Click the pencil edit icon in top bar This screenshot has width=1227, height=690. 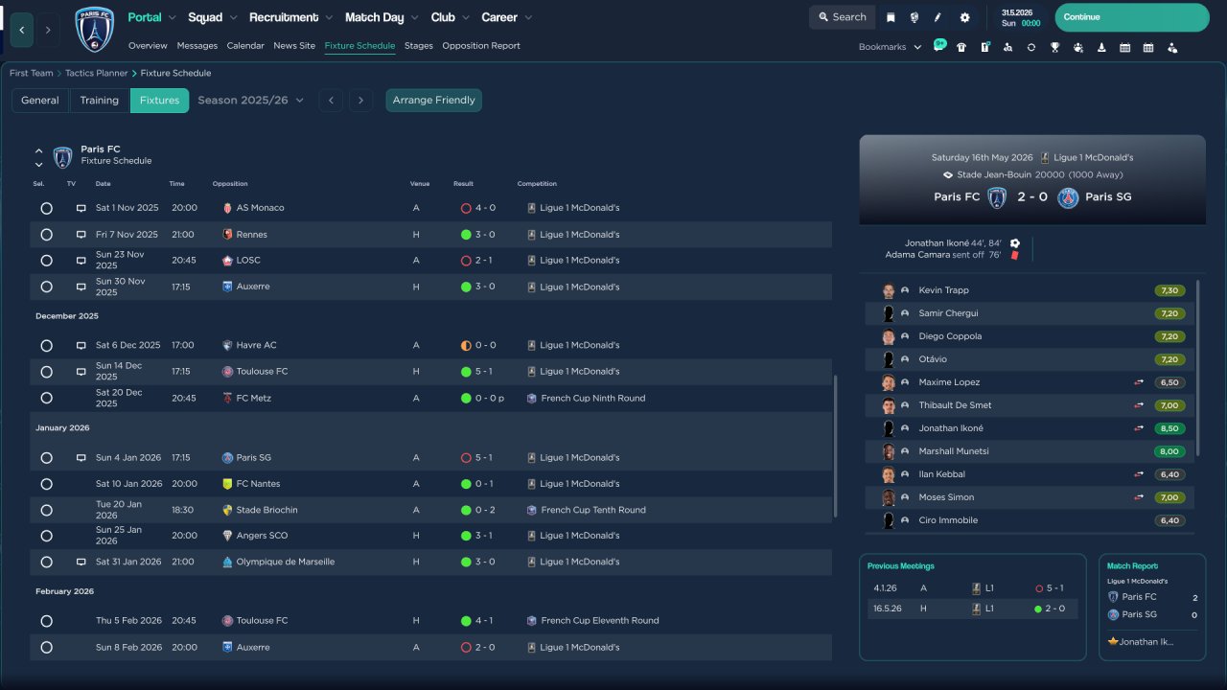pos(938,17)
